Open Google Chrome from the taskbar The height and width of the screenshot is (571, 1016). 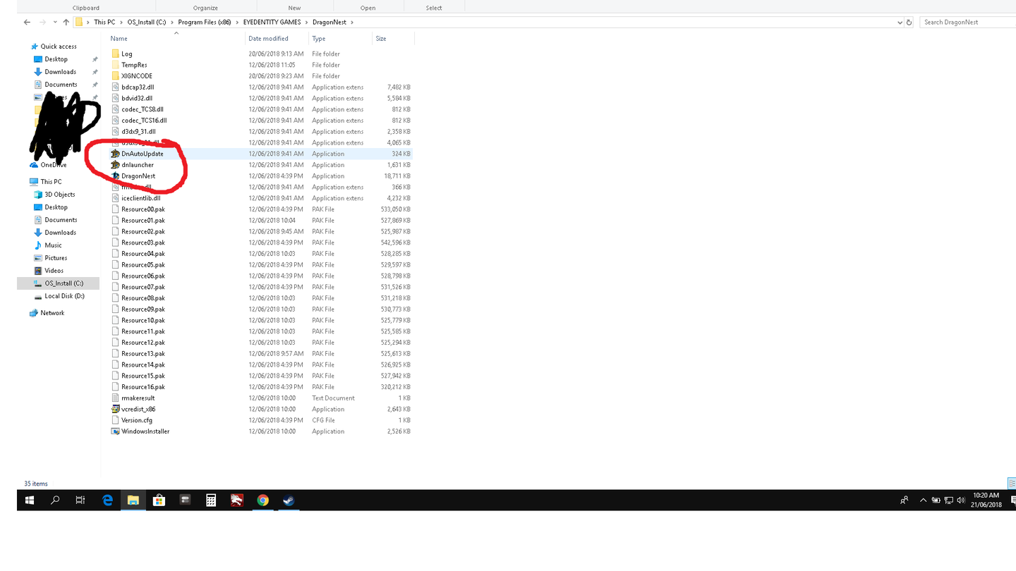(262, 501)
